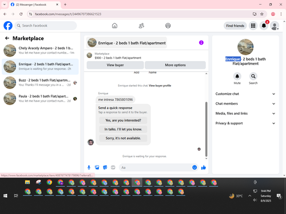286x214 pixels.
Task: Open File Explorer from the taskbar
Action: pyautogui.click(x=27, y=182)
